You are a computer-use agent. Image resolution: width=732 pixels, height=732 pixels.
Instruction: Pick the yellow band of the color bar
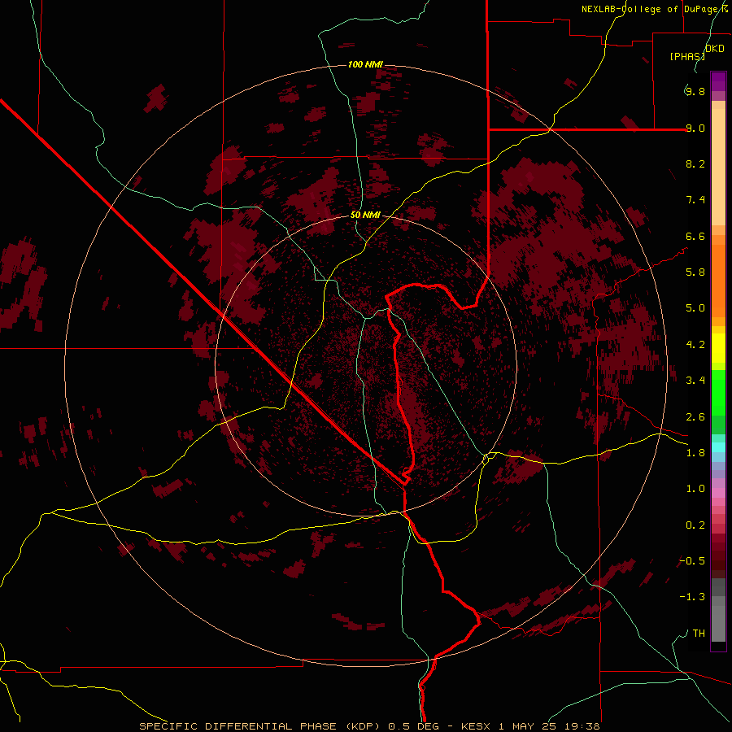point(718,348)
